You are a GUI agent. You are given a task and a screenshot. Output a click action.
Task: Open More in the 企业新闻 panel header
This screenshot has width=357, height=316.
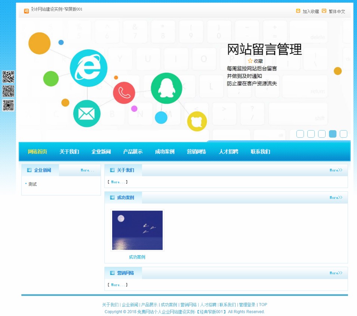(87, 170)
